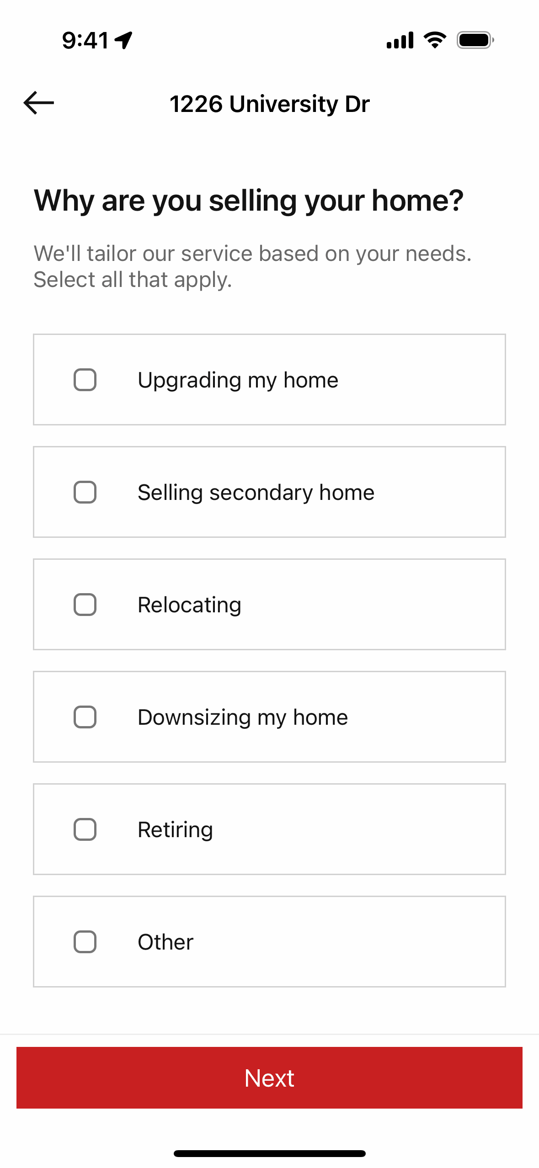Select the Selling secondary home option label

[256, 493]
